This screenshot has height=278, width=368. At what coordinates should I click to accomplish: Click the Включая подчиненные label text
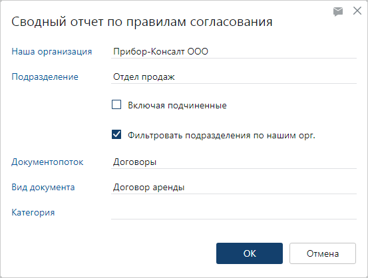tap(177, 105)
